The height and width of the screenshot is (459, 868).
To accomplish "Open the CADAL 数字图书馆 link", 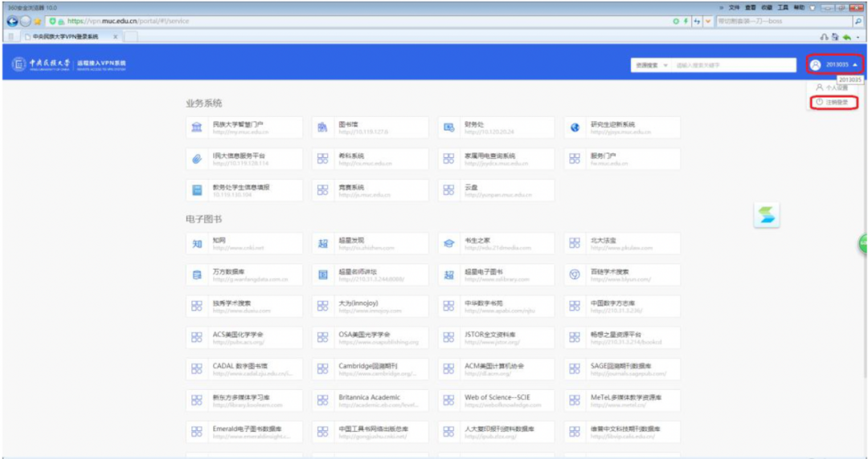I will point(244,369).
